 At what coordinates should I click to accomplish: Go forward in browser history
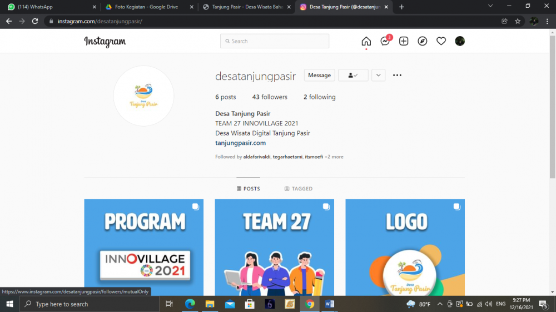coord(22,21)
